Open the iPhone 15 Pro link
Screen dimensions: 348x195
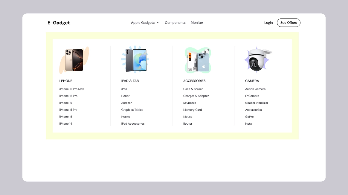tap(68, 110)
